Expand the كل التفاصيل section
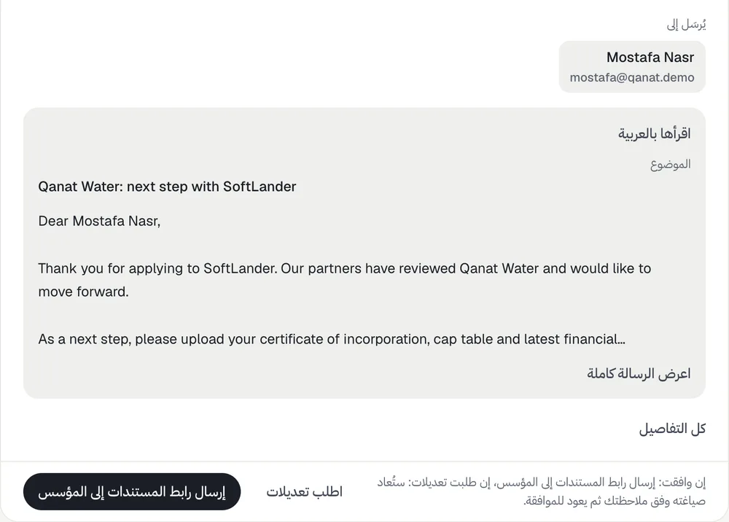This screenshot has width=729, height=522. pos(672,429)
